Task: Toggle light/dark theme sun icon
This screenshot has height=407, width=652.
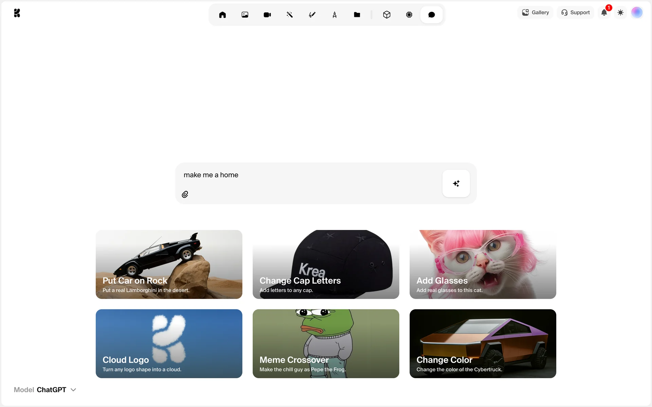Action: [x=620, y=13]
